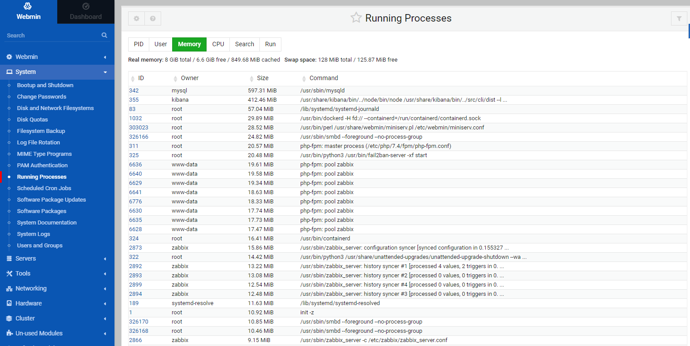Viewport: 690px width, 346px height.
Task: Open Change Passwords module
Action: pos(42,96)
